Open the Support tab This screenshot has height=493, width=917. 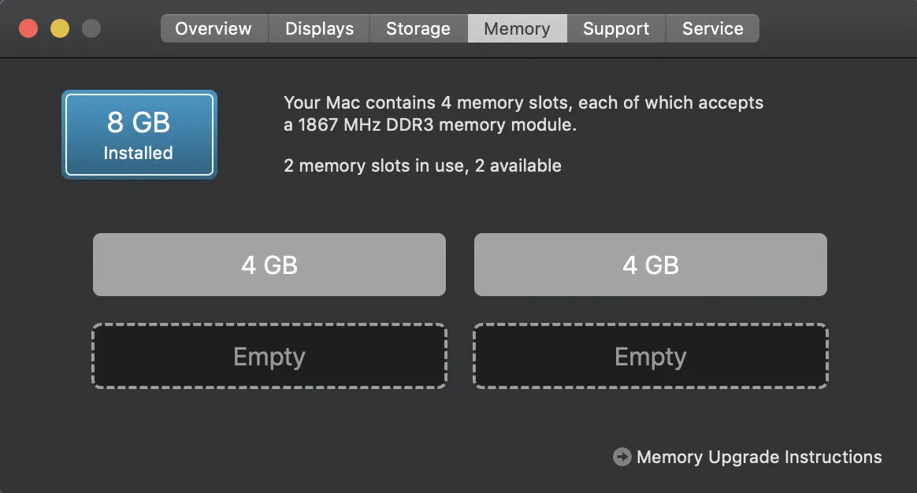(616, 28)
